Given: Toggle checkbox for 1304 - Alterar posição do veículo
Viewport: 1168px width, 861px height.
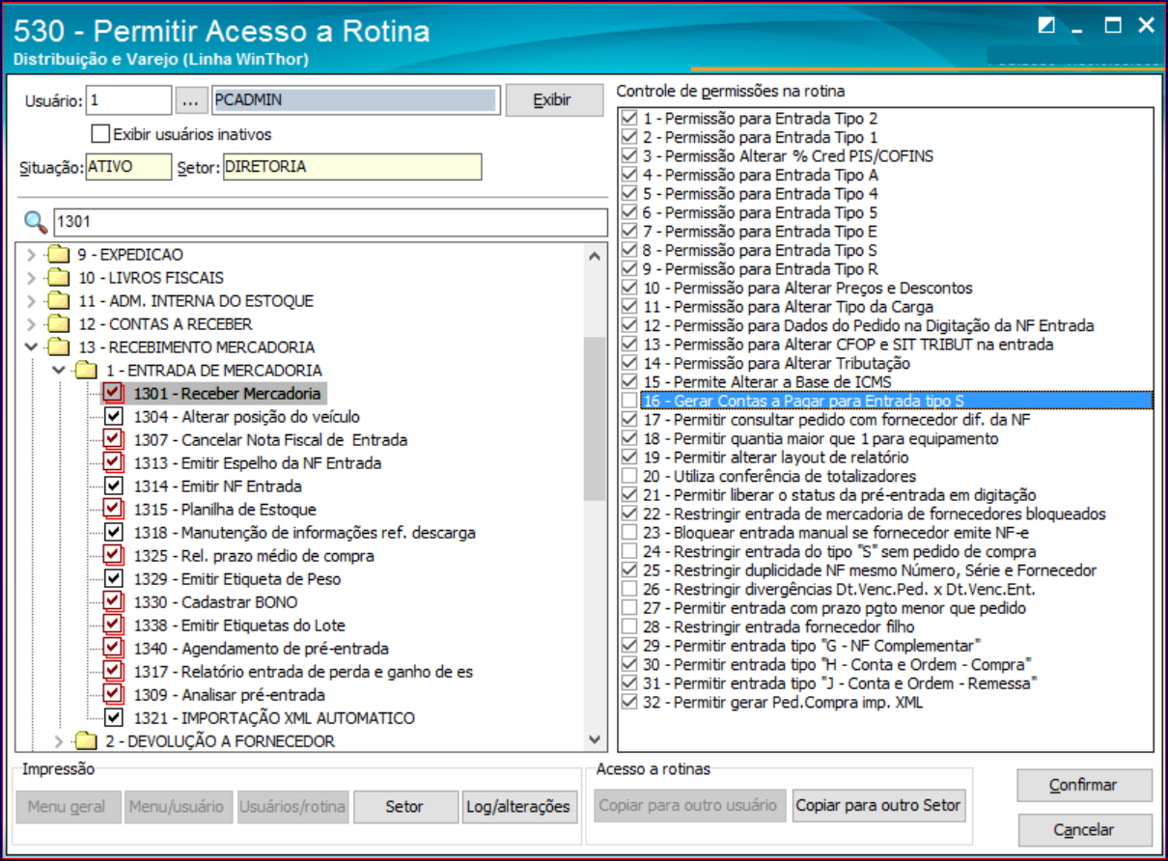Looking at the screenshot, I should 114,417.
